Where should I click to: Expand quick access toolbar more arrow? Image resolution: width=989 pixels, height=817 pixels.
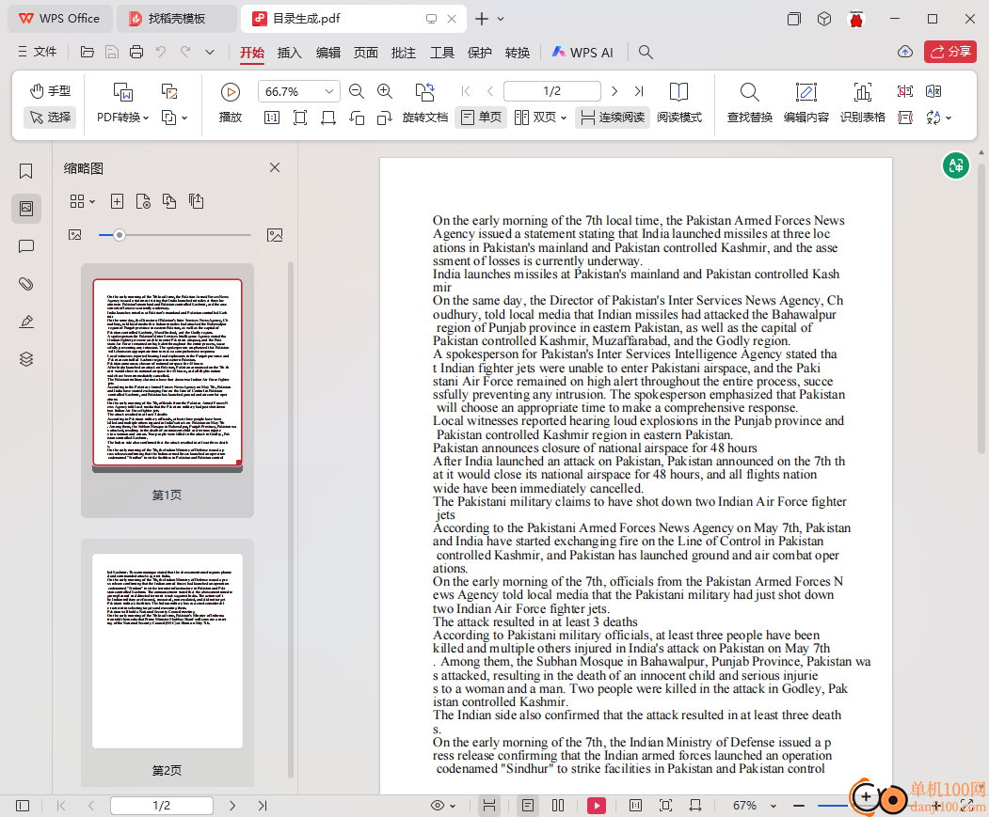click(210, 53)
